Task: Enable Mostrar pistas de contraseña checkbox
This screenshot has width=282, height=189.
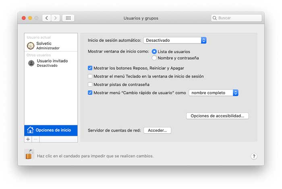Action: (x=90, y=85)
